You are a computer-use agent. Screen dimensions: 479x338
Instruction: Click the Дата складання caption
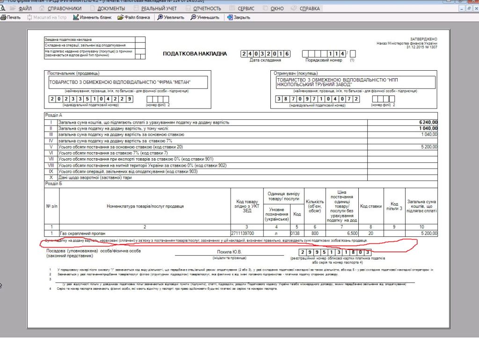(x=265, y=60)
